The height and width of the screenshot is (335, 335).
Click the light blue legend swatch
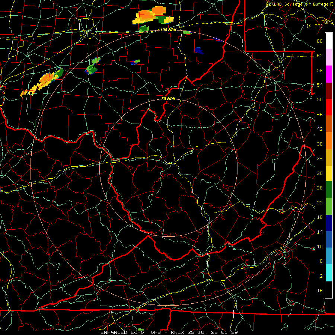pyautogui.click(x=329, y=256)
